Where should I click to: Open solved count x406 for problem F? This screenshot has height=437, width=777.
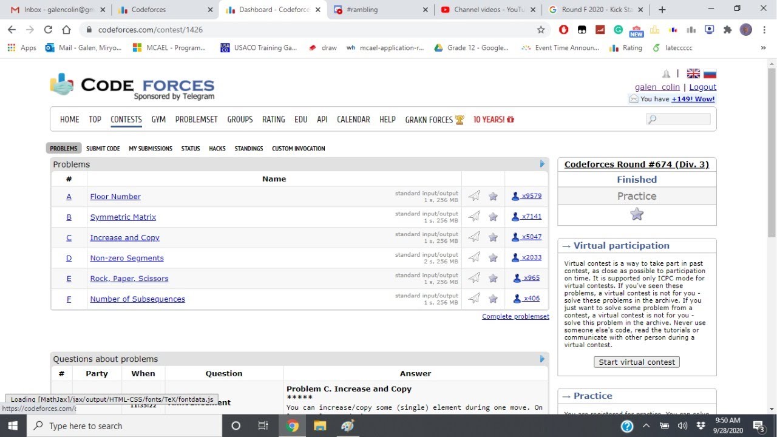526,299
